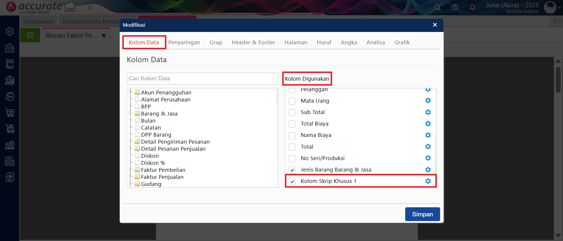Untick Jenis Barang Barang & Jasa checkbox
This screenshot has height=241, width=563.
coord(292,170)
